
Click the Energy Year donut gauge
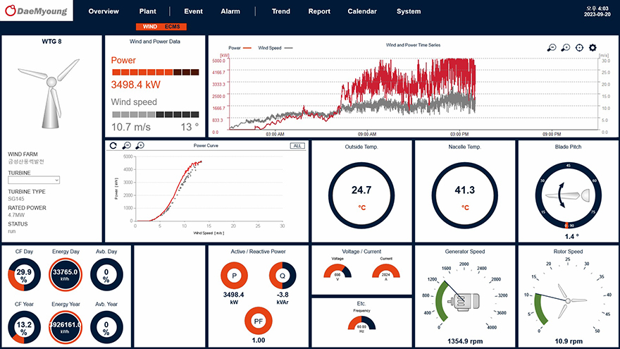pyautogui.click(x=66, y=327)
